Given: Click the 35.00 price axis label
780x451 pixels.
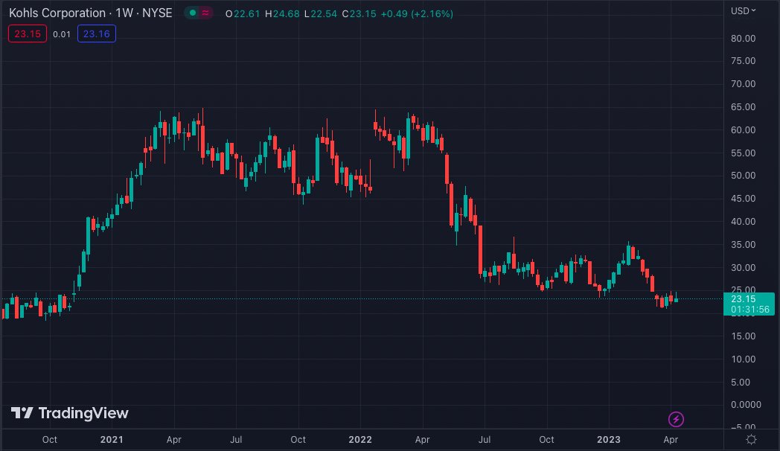Looking at the screenshot, I should point(744,245).
